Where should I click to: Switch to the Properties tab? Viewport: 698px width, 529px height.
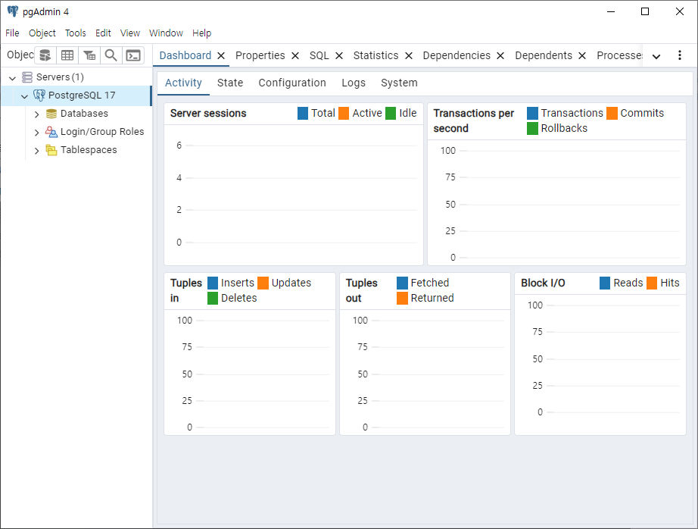coord(260,55)
